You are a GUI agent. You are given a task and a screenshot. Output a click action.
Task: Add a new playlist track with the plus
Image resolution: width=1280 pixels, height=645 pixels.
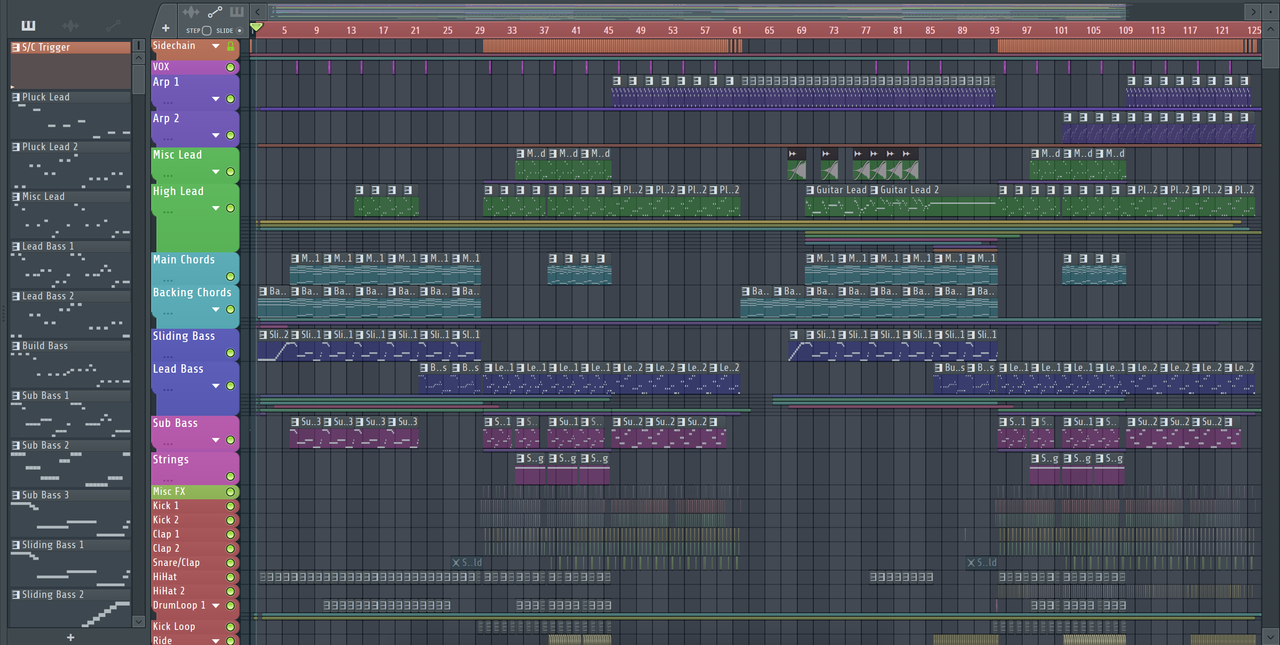coord(166,28)
